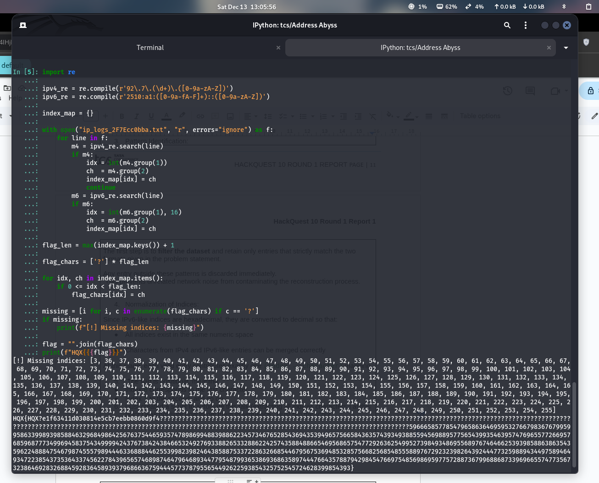Open the clock showing Sat Dec 13
599x483 pixels.
coord(247,7)
